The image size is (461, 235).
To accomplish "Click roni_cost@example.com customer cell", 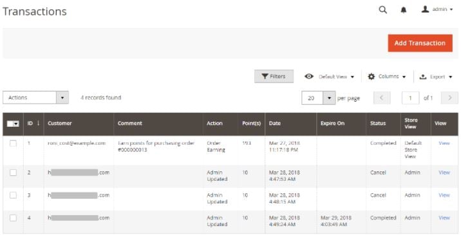I will (77, 143).
